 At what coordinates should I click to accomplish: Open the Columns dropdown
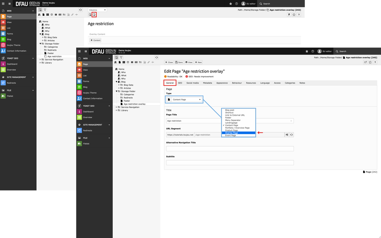click(x=97, y=10)
